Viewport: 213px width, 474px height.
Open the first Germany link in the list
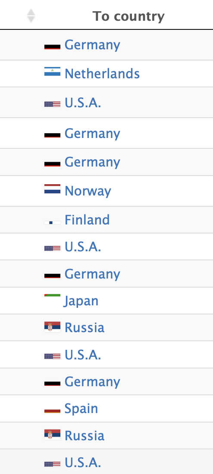coord(93,45)
